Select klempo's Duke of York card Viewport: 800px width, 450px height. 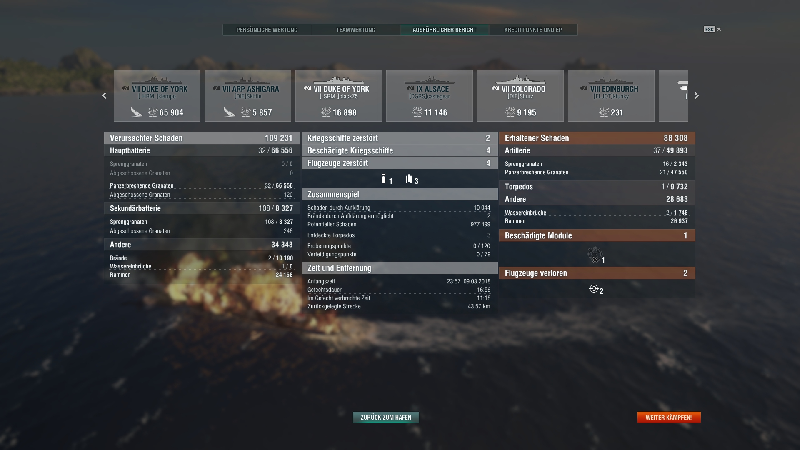(x=157, y=96)
